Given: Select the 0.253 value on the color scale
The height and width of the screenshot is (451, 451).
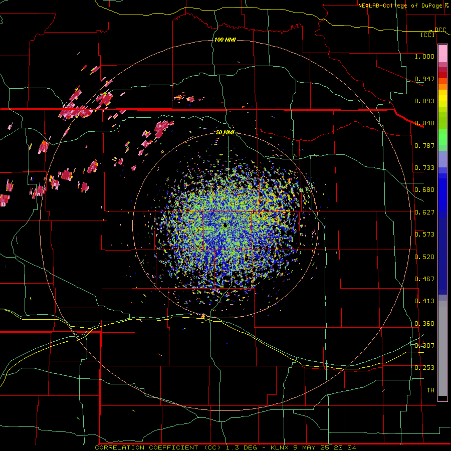Looking at the screenshot, I should [424, 368].
